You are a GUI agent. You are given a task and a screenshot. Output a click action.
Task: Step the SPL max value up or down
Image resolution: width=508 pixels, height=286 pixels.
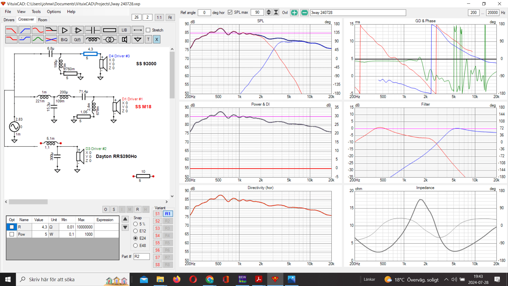269,12
